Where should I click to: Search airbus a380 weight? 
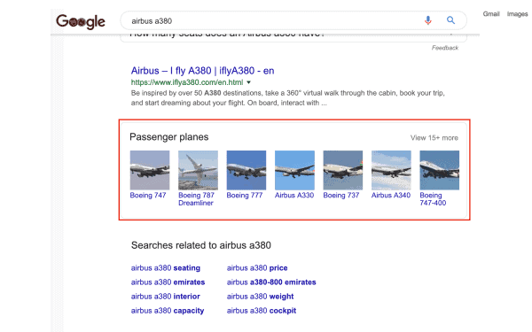pos(260,297)
